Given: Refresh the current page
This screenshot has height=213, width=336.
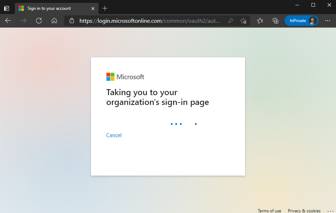Looking at the screenshot, I should point(39,21).
